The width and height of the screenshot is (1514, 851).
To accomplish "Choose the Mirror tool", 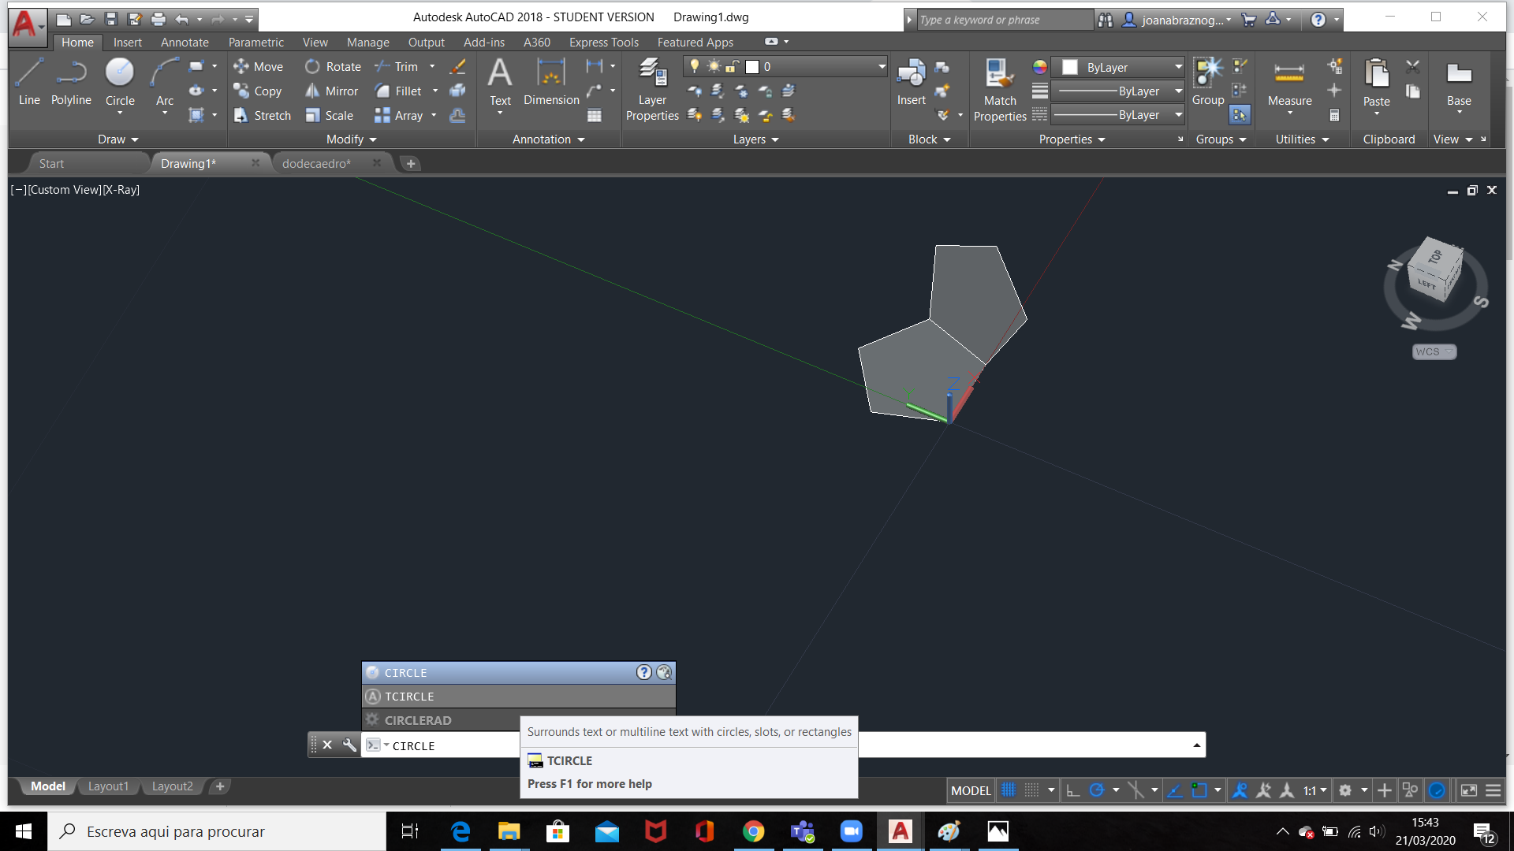I will coord(332,91).
